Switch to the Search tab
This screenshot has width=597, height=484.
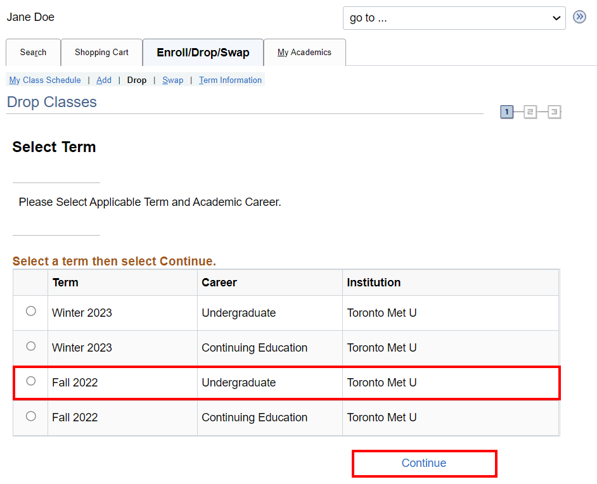click(33, 53)
